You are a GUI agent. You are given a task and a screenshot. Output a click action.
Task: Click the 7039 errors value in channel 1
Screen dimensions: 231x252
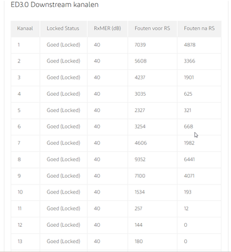(x=140, y=45)
